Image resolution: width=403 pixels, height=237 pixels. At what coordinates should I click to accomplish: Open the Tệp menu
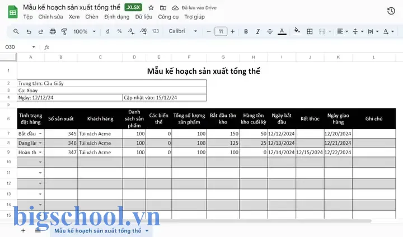click(x=28, y=17)
